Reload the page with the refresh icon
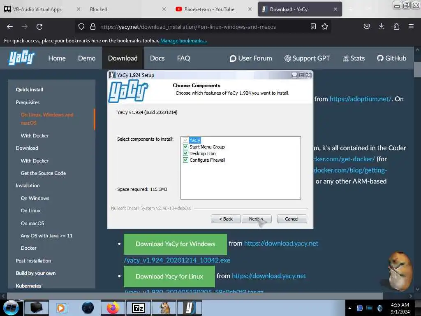Viewport: 421px width, 316px height. (x=39, y=27)
